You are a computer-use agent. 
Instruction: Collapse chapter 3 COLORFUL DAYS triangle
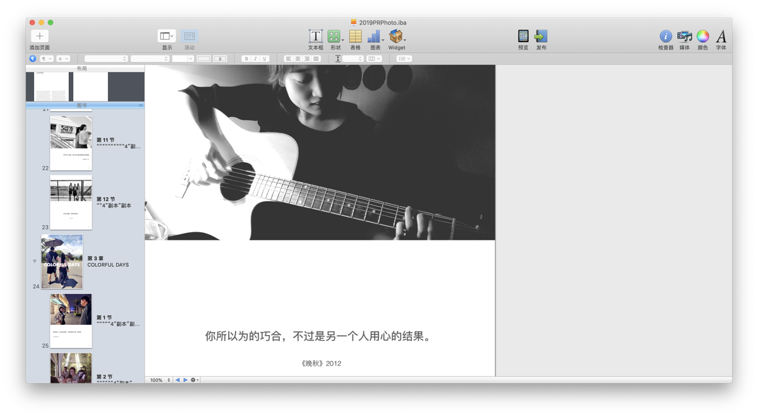[35, 261]
